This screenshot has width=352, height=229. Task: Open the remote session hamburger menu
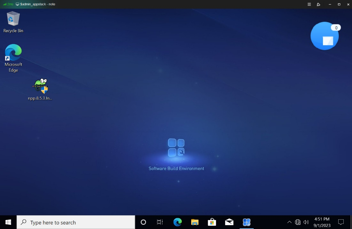pyautogui.click(x=309, y=4)
